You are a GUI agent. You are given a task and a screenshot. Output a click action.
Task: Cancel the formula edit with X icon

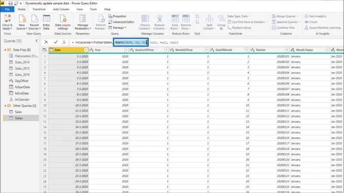pyautogui.click(x=46, y=42)
